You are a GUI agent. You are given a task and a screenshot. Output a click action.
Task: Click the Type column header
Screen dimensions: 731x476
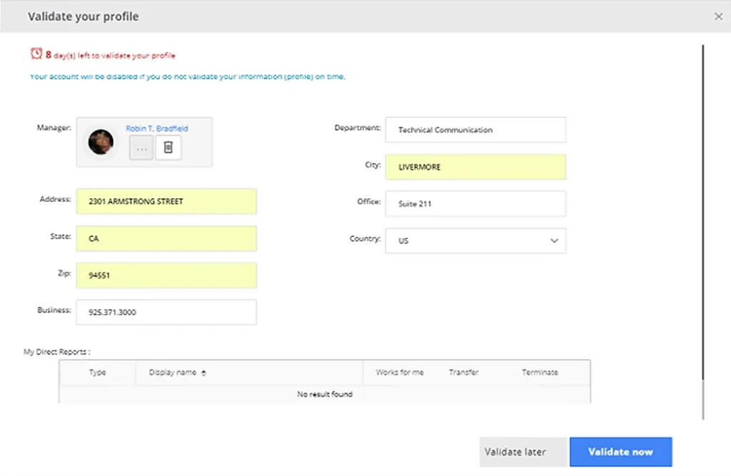pyautogui.click(x=97, y=372)
